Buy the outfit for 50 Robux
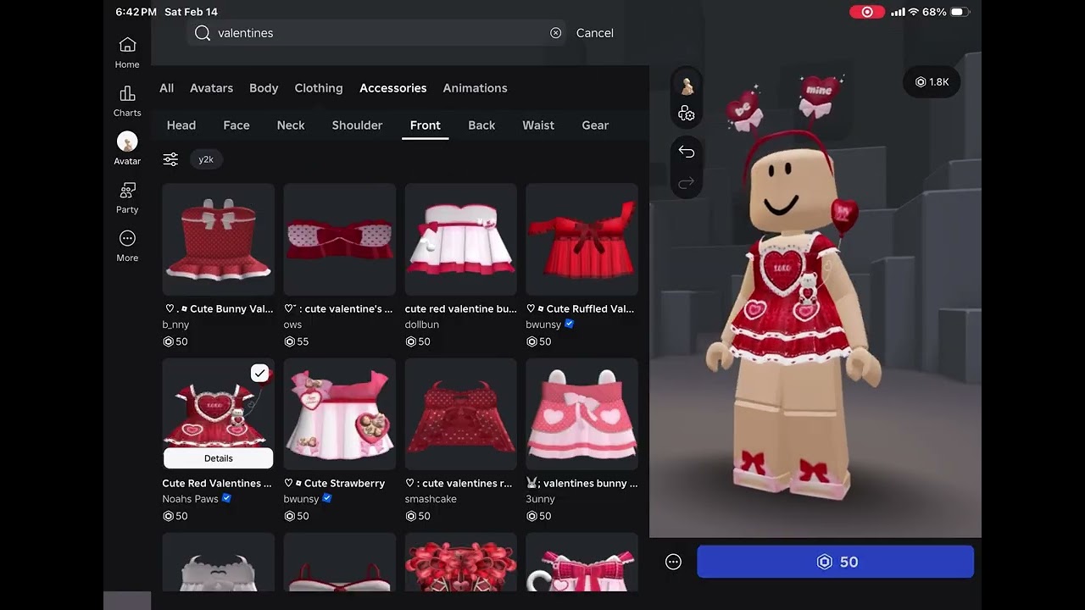This screenshot has width=1085, height=610. pyautogui.click(x=836, y=562)
